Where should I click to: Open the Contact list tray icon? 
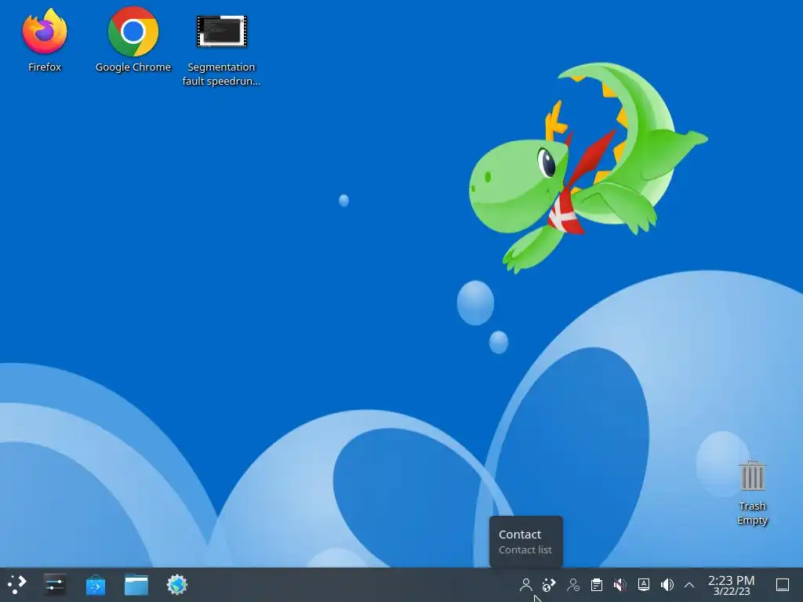[525, 585]
